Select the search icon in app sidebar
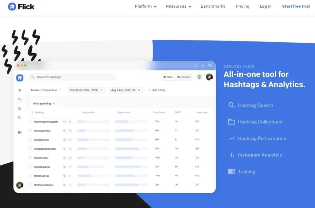The width and height of the screenshot is (315, 208). 20,99
